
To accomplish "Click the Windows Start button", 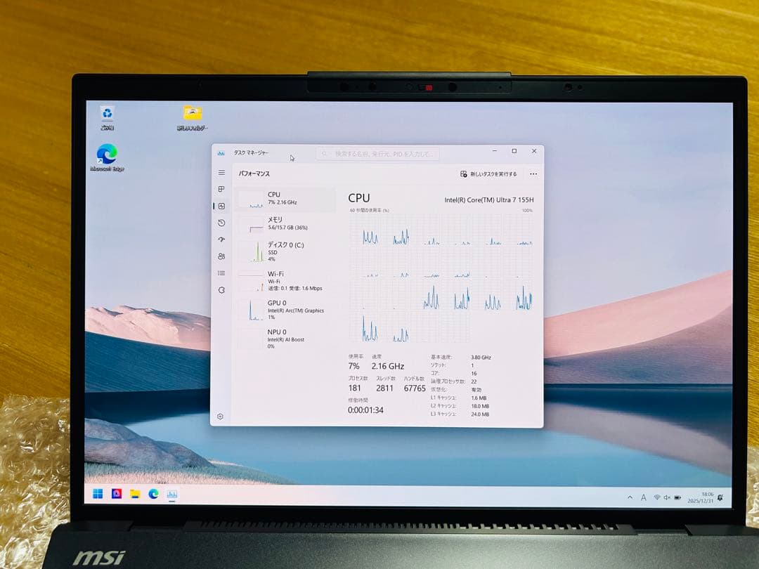I will tap(98, 494).
